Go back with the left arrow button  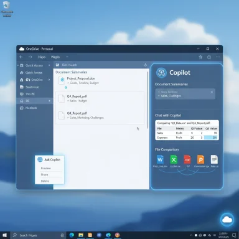point(21,57)
